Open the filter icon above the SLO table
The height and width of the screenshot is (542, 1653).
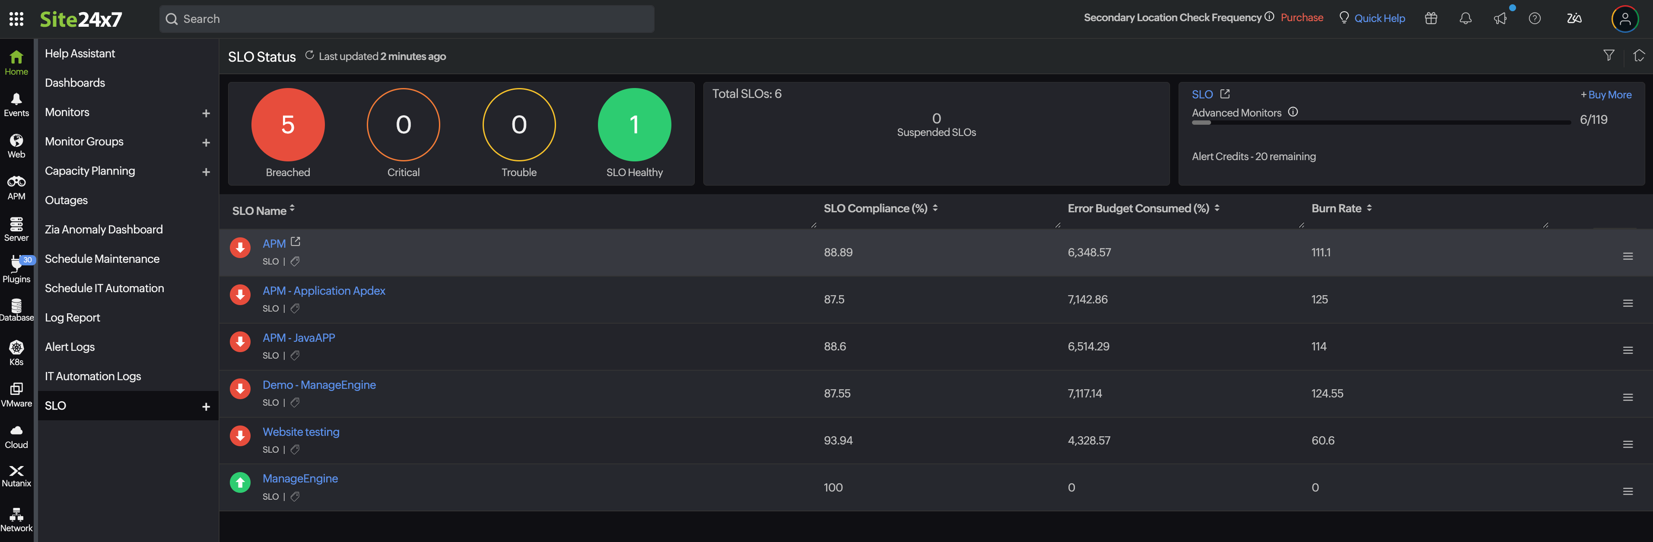coord(1609,56)
